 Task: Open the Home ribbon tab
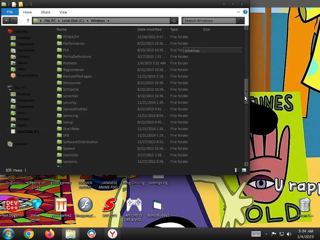coord(27,12)
